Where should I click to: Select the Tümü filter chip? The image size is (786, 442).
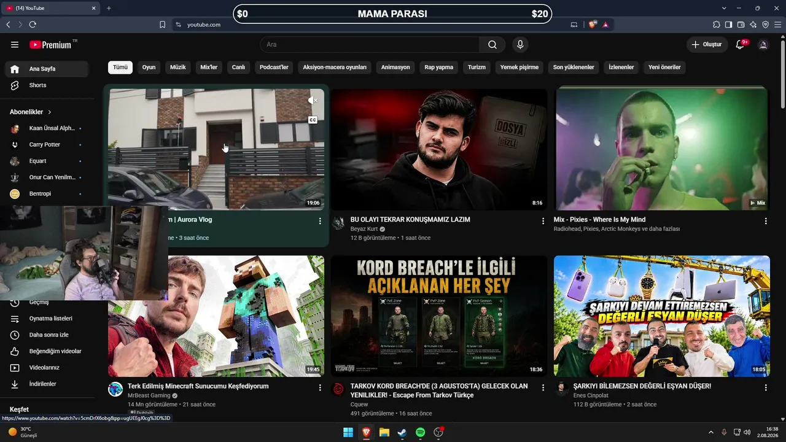(120, 68)
